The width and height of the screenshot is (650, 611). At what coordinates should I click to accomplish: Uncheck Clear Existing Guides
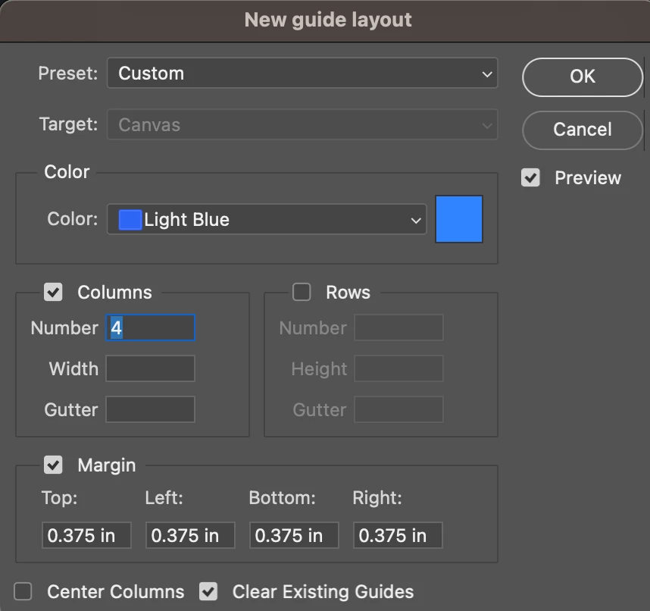(208, 591)
